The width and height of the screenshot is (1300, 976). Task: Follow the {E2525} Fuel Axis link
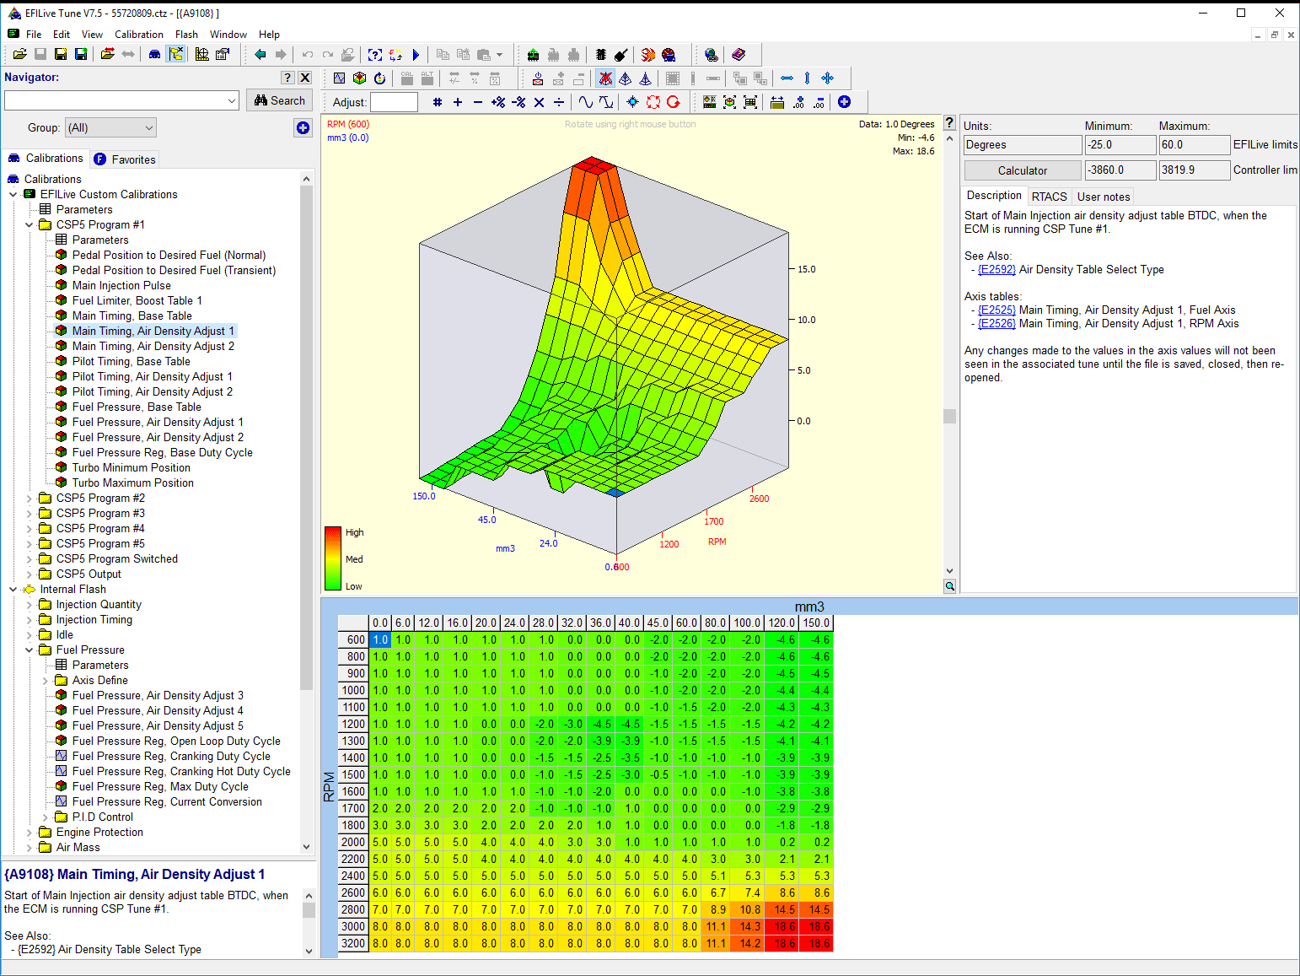coord(996,310)
